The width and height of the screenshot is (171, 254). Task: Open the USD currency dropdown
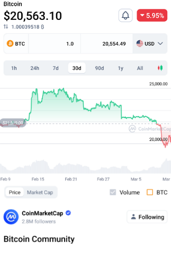(150, 43)
